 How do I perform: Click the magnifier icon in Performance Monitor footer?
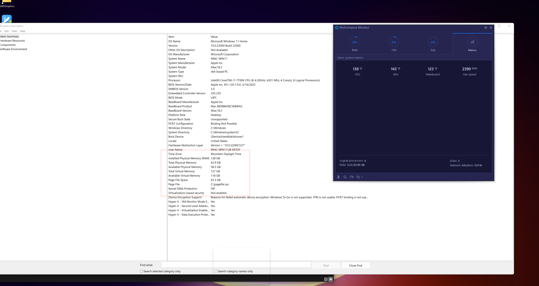[345, 177]
